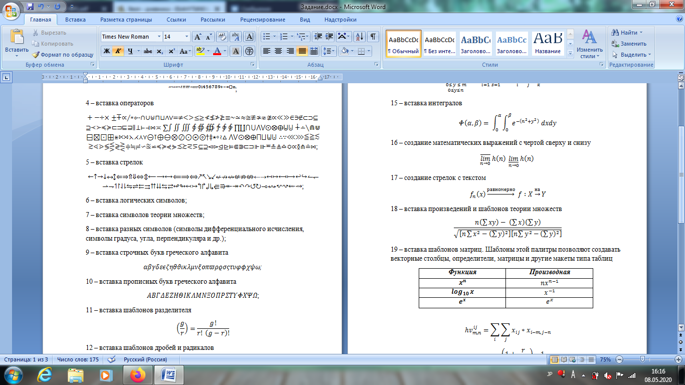The height and width of the screenshot is (385, 685).
Task: Click the Shrink Font icon
Action: pos(210,37)
